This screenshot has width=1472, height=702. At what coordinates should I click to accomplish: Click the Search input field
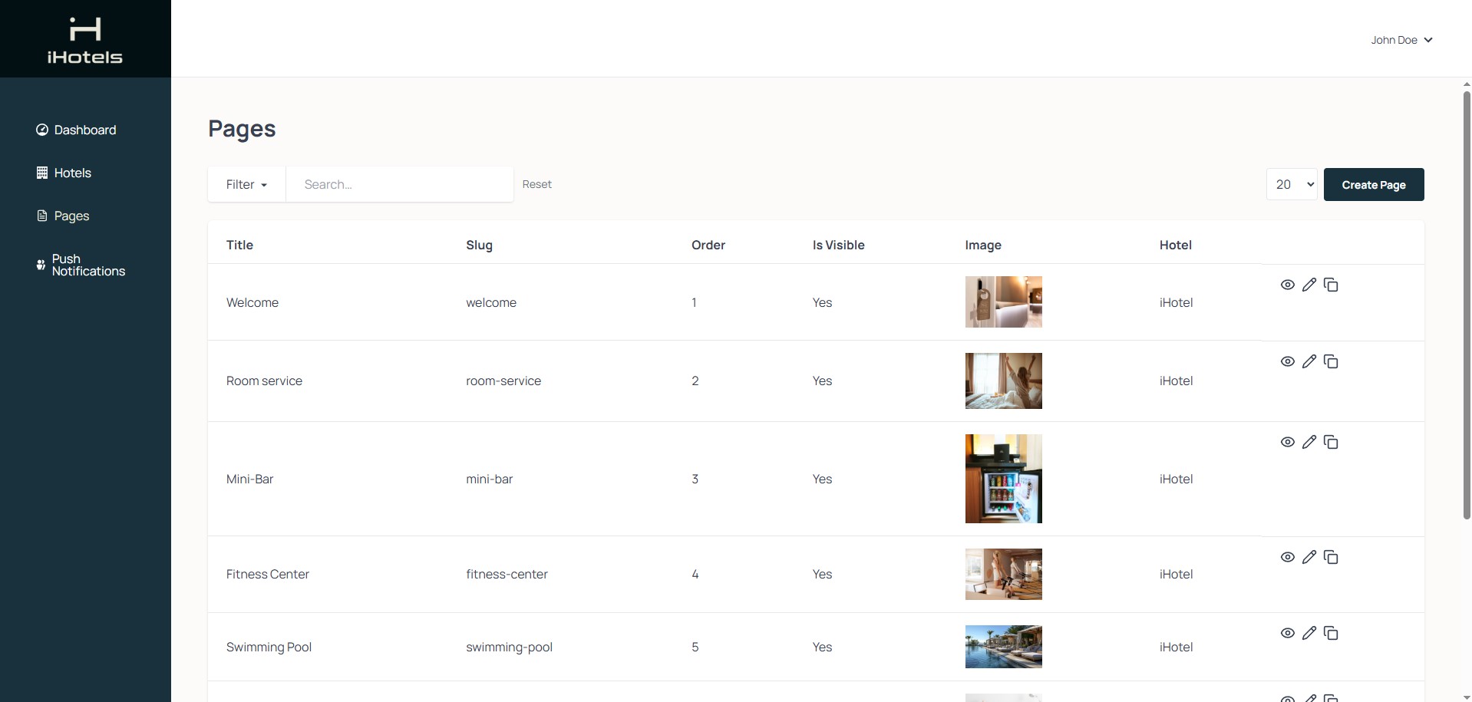399,184
